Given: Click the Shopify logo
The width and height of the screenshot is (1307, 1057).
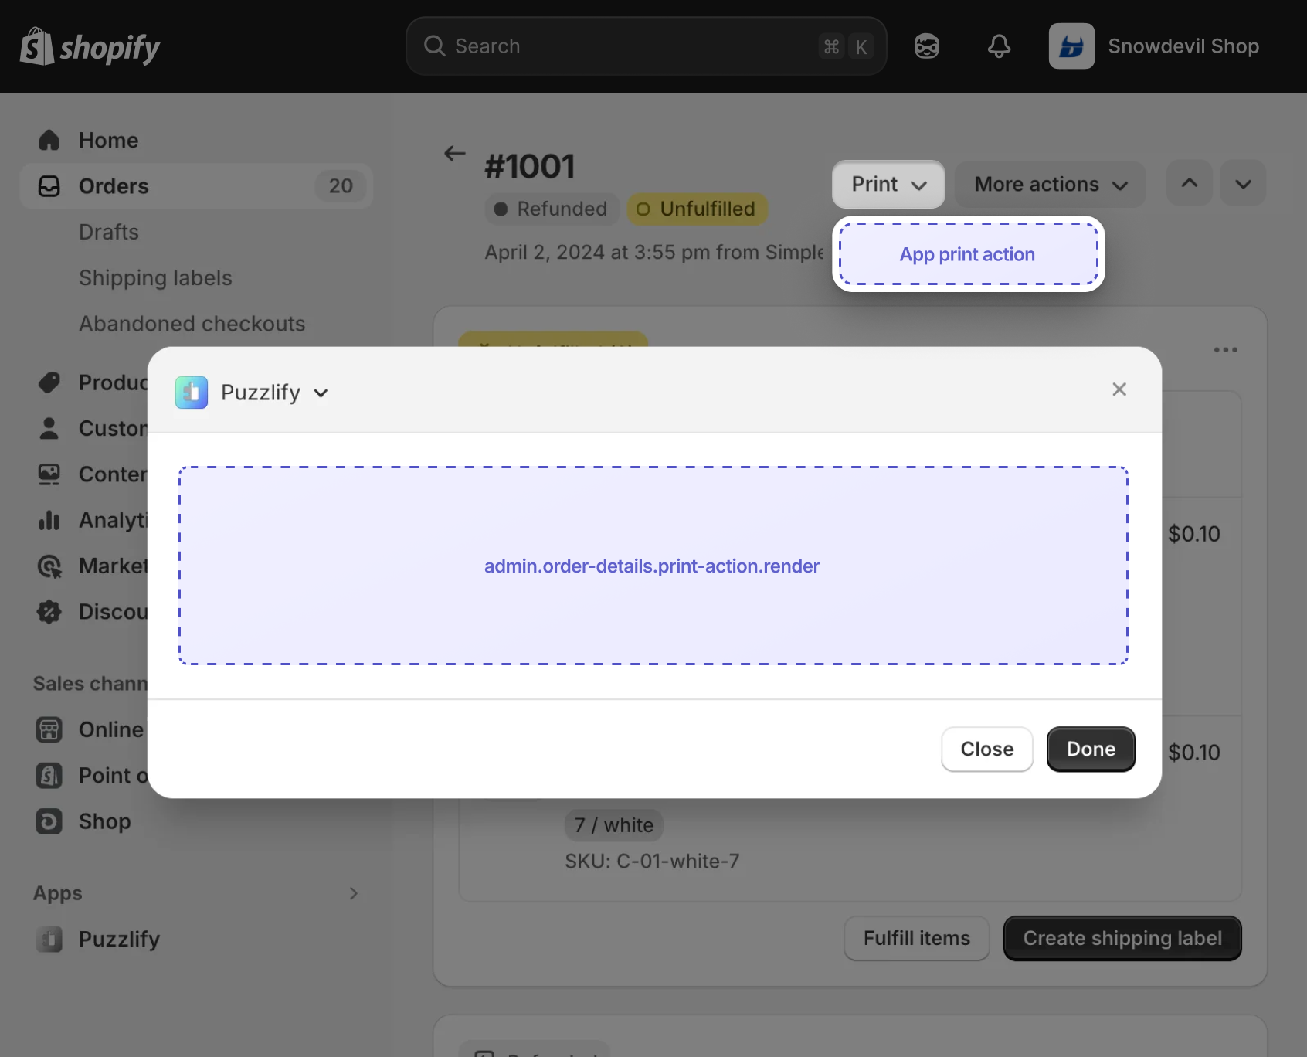Looking at the screenshot, I should [90, 46].
